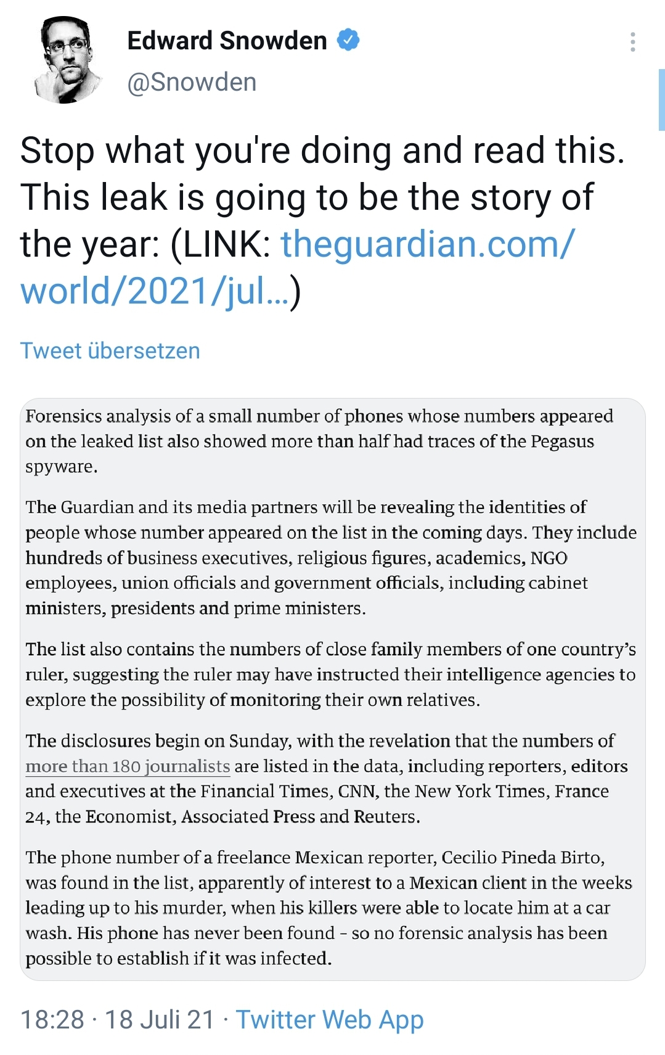Tap the 'The Guardian and its media partners' paragraph

(x=331, y=558)
